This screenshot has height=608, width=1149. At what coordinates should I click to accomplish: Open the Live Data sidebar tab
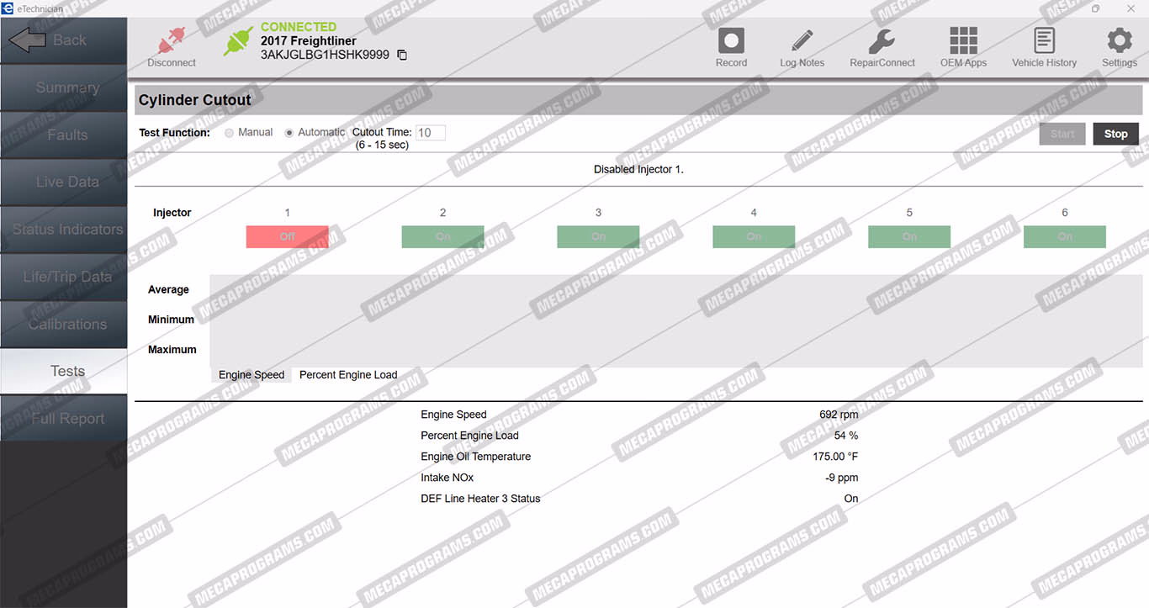click(63, 182)
